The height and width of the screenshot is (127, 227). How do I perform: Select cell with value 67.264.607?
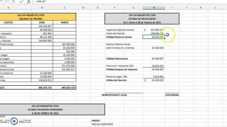click(154, 59)
